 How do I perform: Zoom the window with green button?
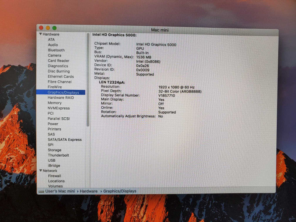54,28
